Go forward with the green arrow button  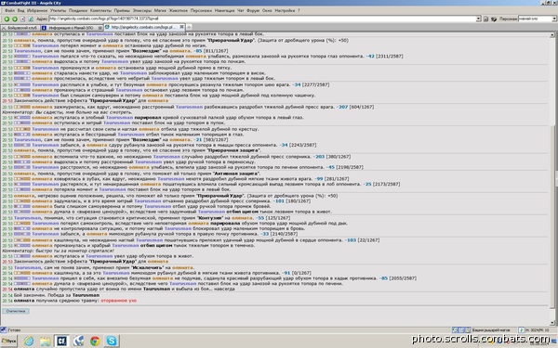tap(15, 19)
